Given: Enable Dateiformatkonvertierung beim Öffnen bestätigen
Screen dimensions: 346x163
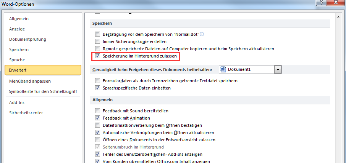Looking at the screenshot, I should coord(97,125).
